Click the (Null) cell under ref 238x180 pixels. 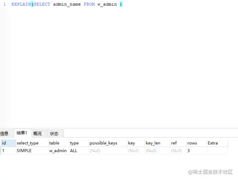coord(178,151)
